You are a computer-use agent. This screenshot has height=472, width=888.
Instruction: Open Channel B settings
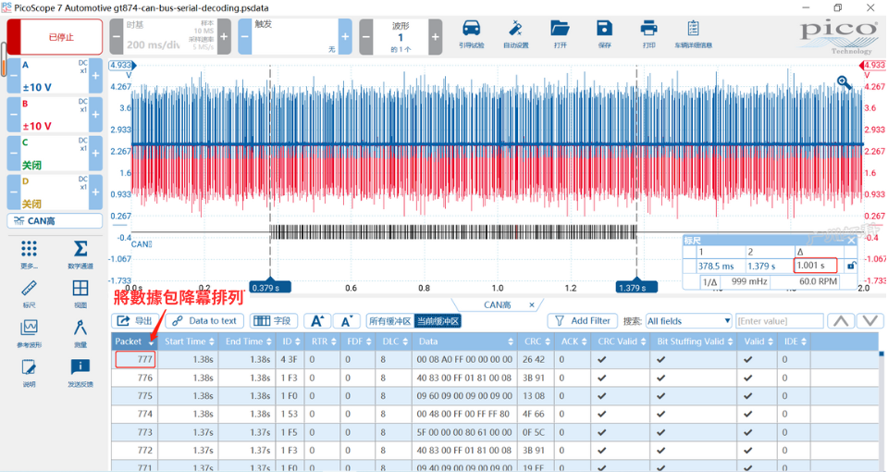coord(55,115)
